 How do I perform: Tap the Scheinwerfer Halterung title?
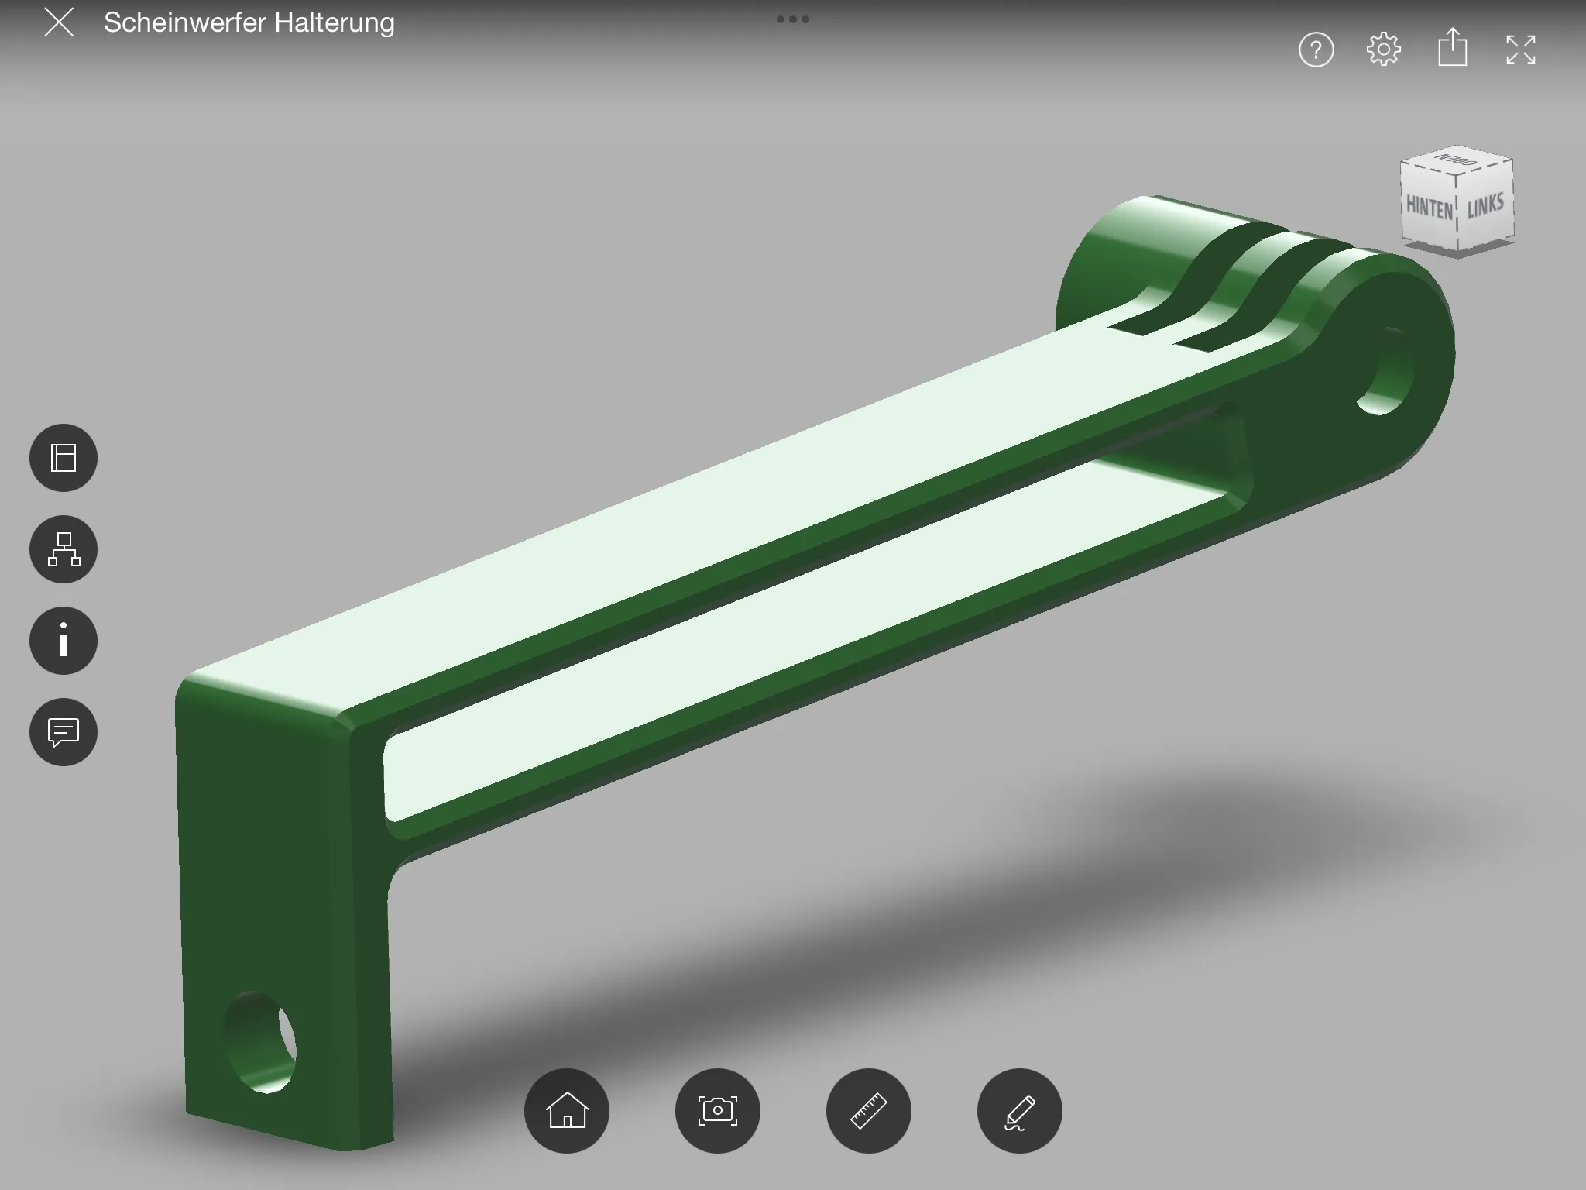coord(249,22)
